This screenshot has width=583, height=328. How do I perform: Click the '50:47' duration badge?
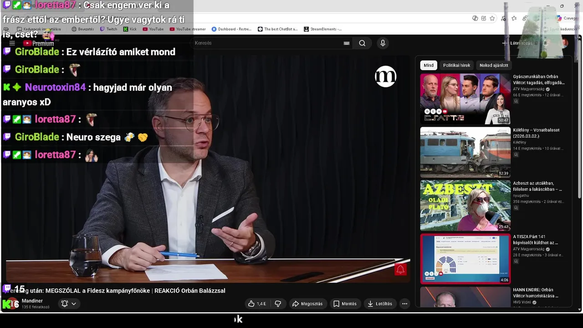pos(503,120)
